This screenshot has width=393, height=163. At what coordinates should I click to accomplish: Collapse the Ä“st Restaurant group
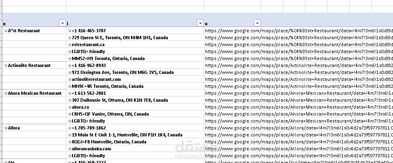pyautogui.click(x=6, y=31)
